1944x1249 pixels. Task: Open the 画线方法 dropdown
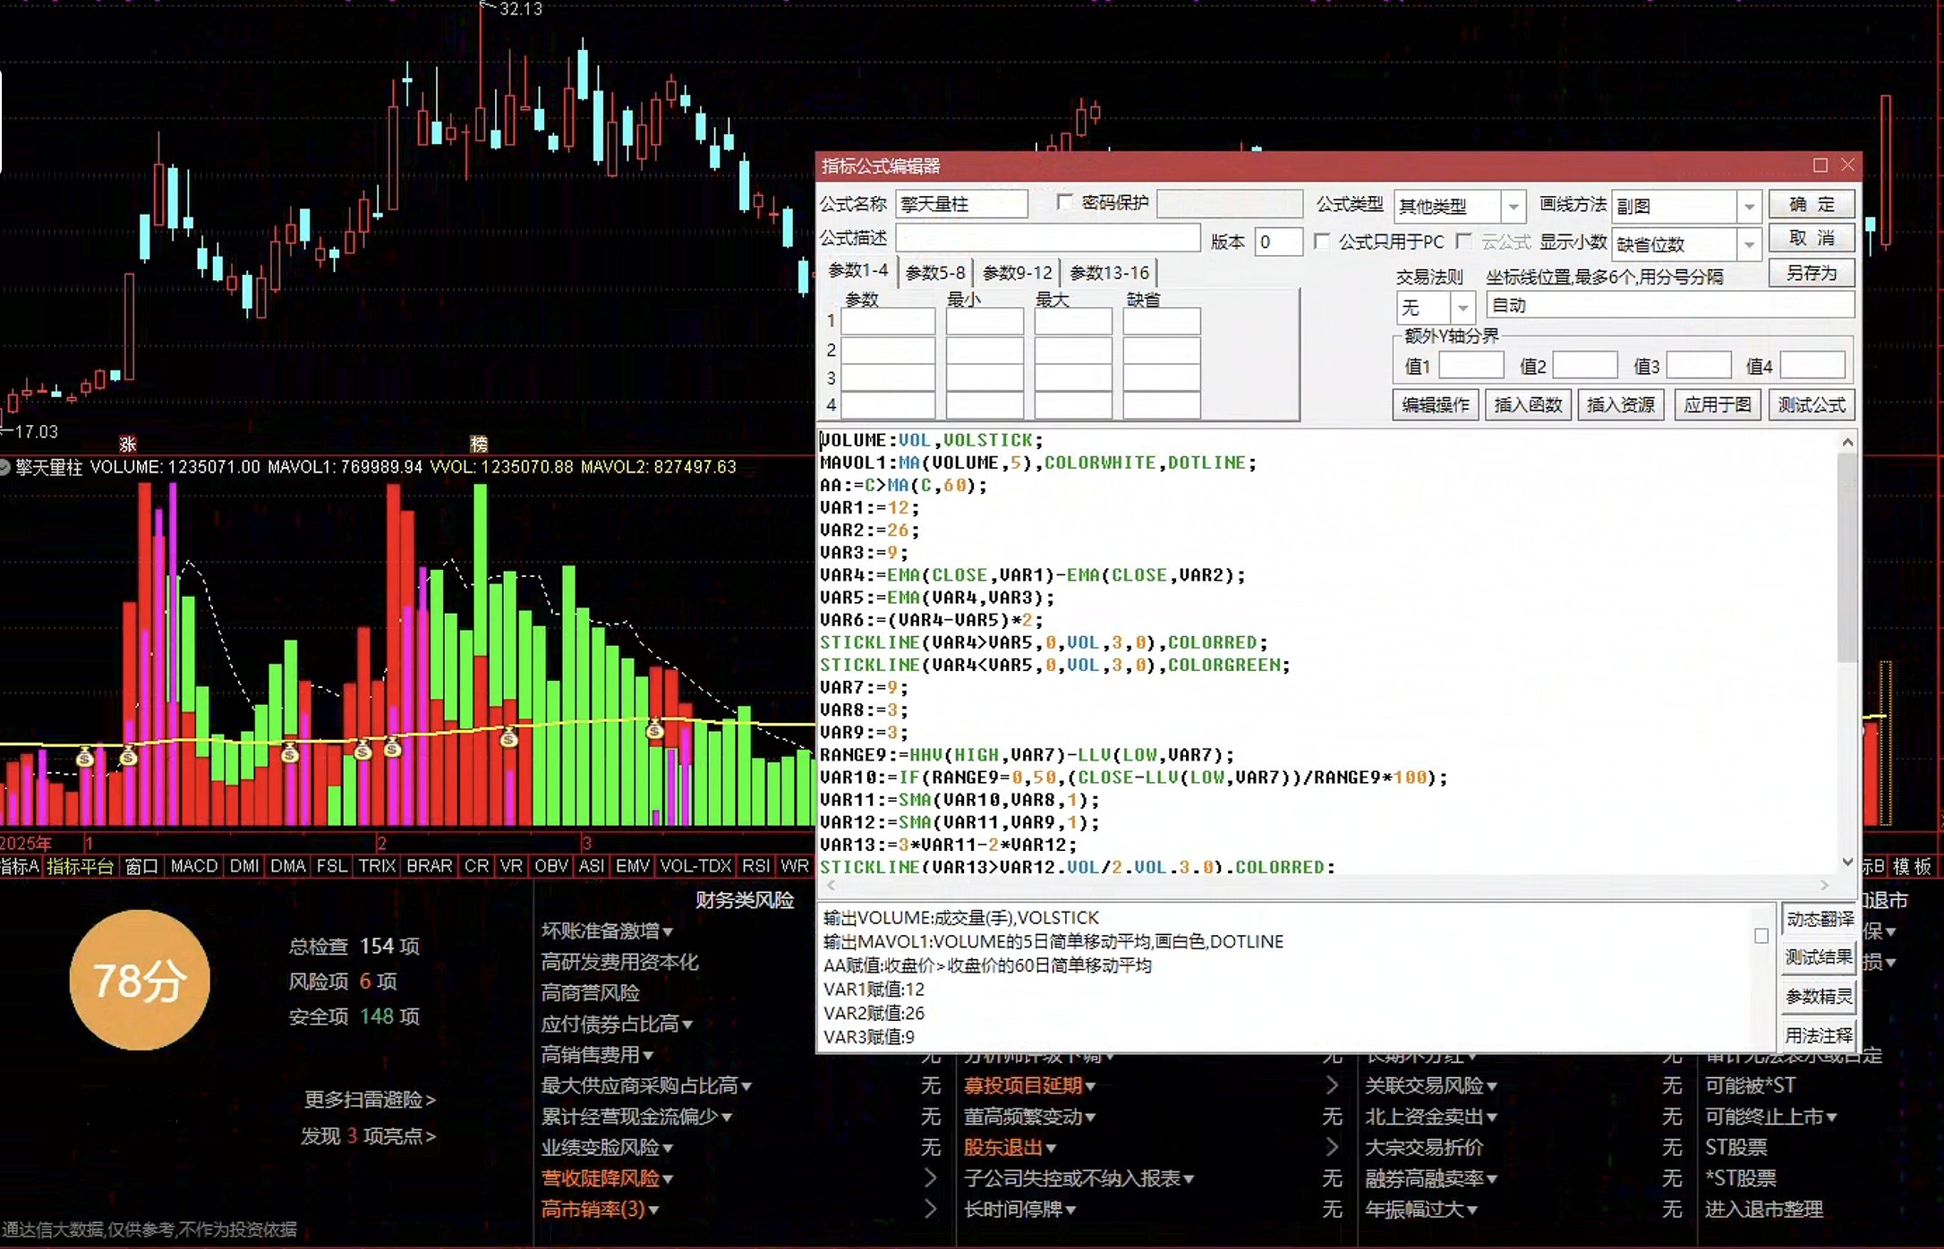coord(1749,207)
